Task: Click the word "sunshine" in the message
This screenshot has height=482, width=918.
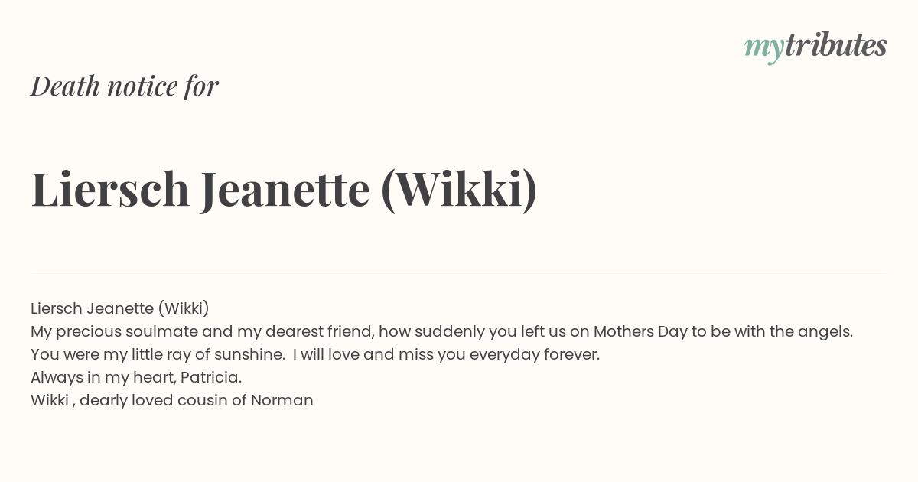Action: click(x=249, y=354)
